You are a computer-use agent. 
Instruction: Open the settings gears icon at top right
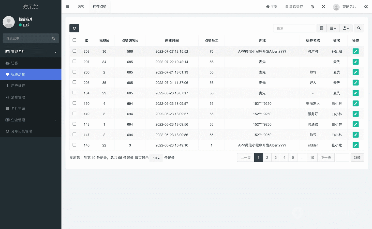tap(366, 7)
